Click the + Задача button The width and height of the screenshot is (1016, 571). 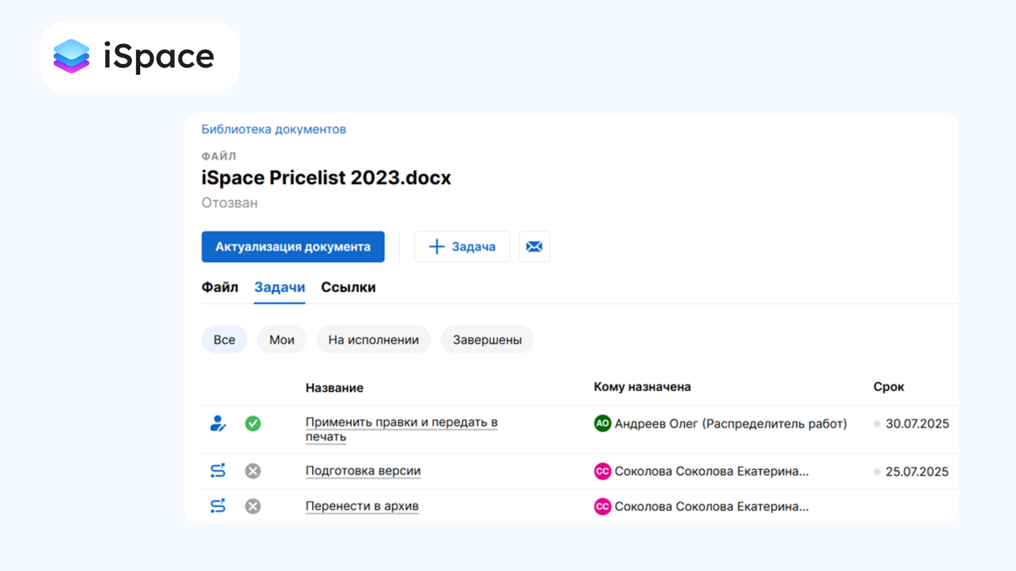pos(462,247)
